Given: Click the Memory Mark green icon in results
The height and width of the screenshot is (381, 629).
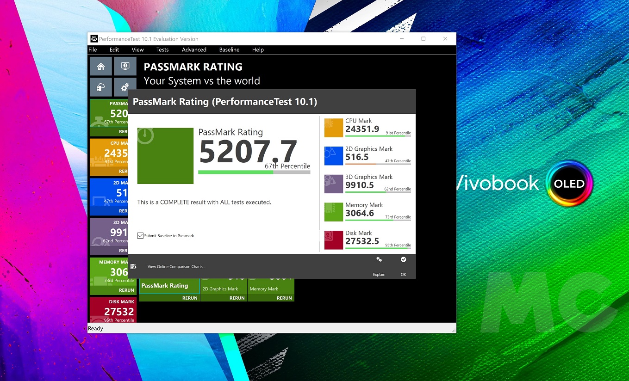Looking at the screenshot, I should pos(333,212).
